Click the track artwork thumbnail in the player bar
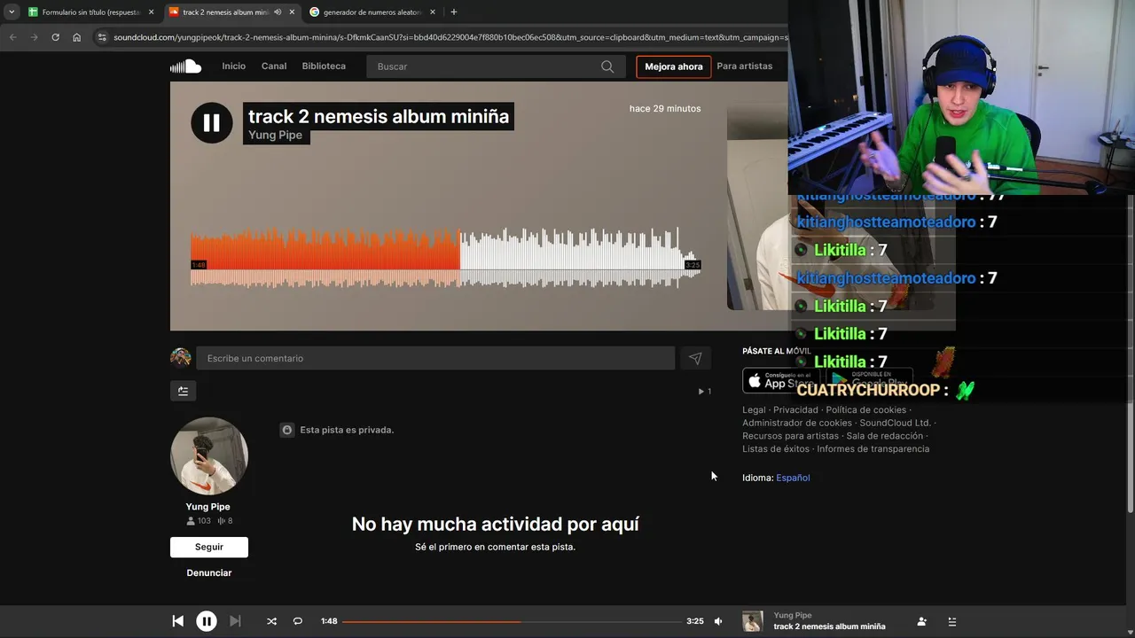Image resolution: width=1135 pixels, height=638 pixels. (752, 621)
